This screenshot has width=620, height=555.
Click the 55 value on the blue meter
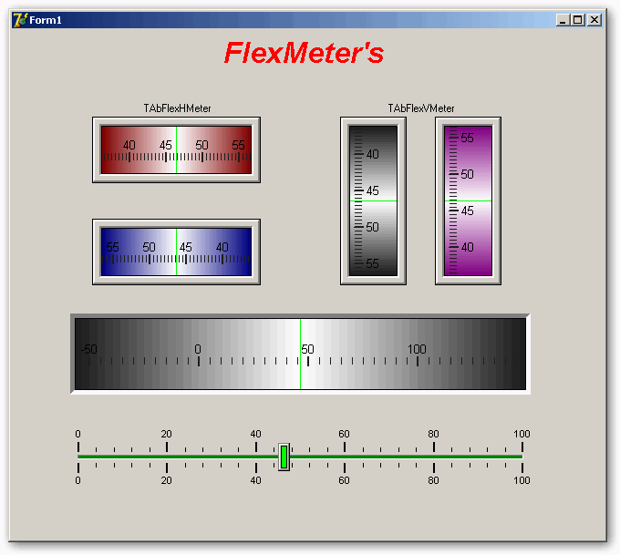tap(113, 248)
